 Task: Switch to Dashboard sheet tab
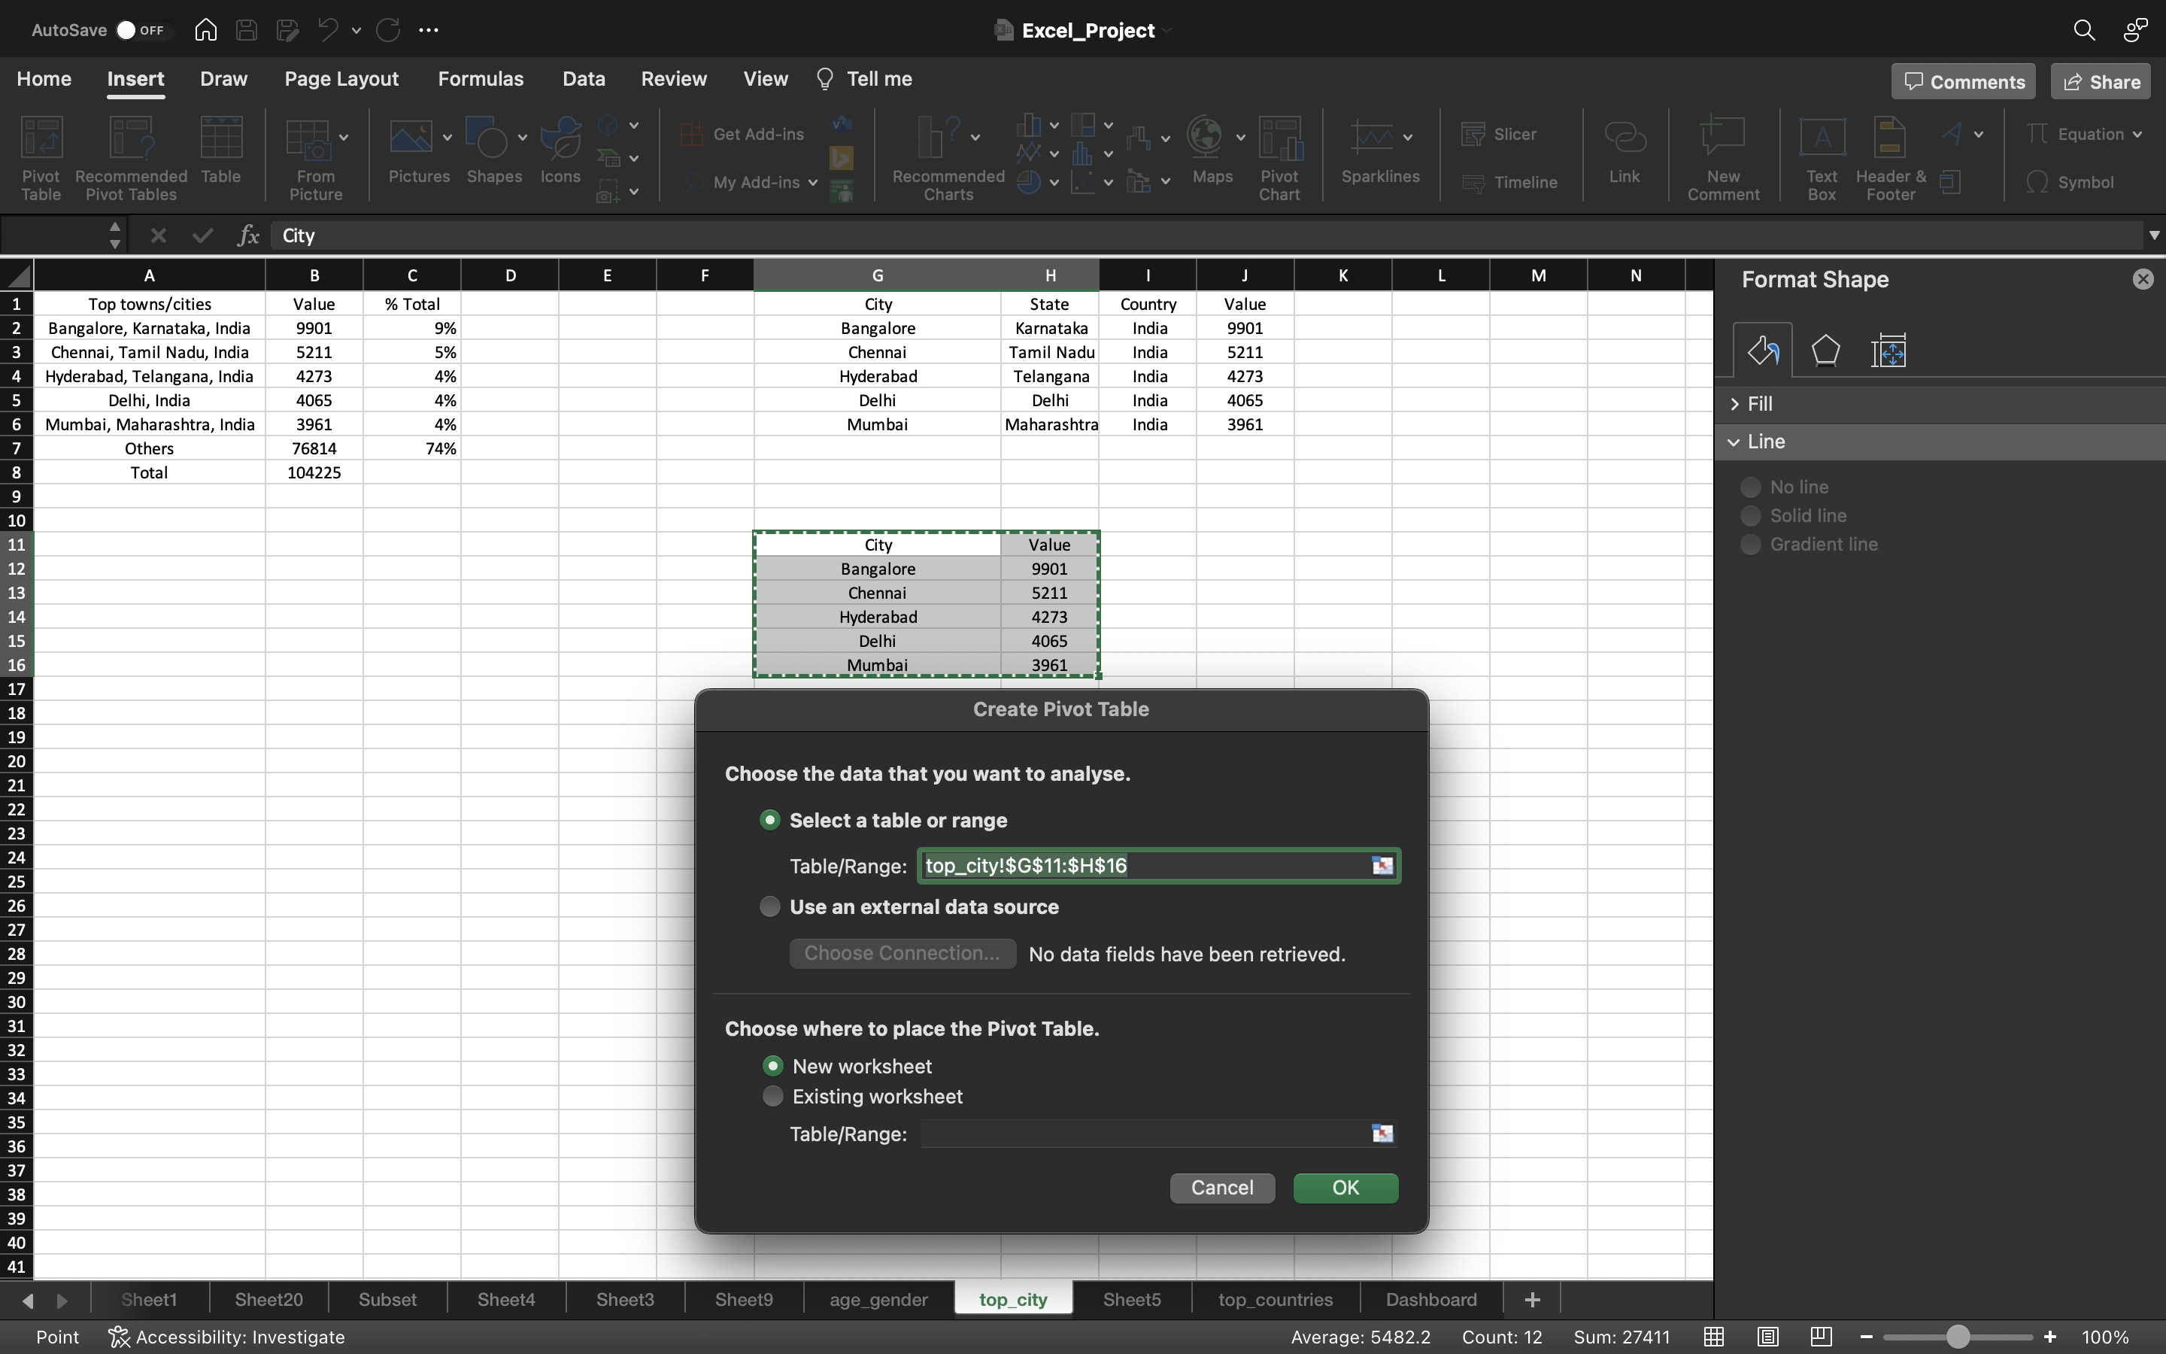click(1428, 1298)
